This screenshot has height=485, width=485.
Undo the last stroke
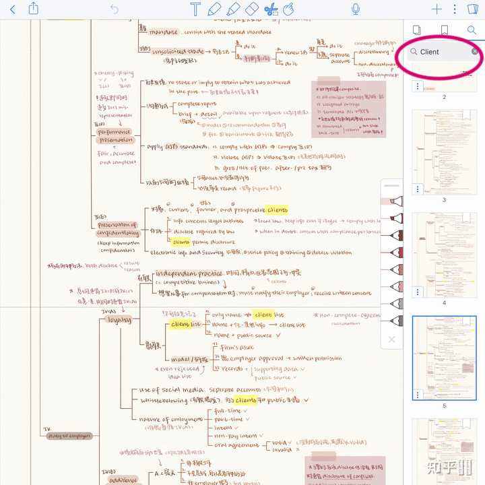tap(115, 9)
